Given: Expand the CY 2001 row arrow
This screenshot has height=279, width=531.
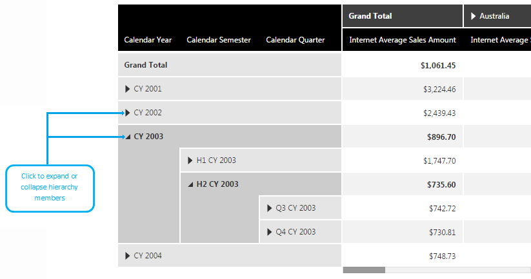Looking at the screenshot, I should click(127, 89).
